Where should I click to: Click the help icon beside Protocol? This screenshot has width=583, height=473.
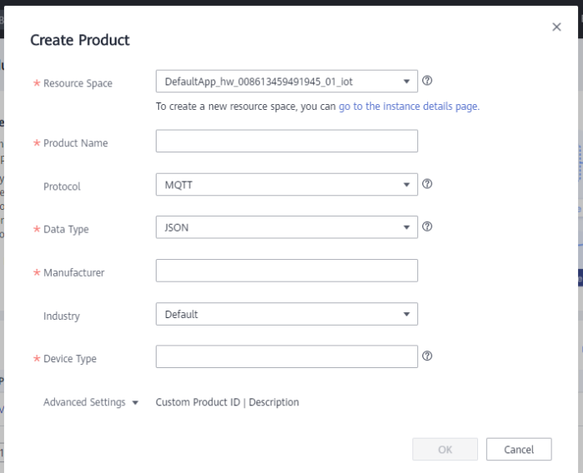pos(427,184)
